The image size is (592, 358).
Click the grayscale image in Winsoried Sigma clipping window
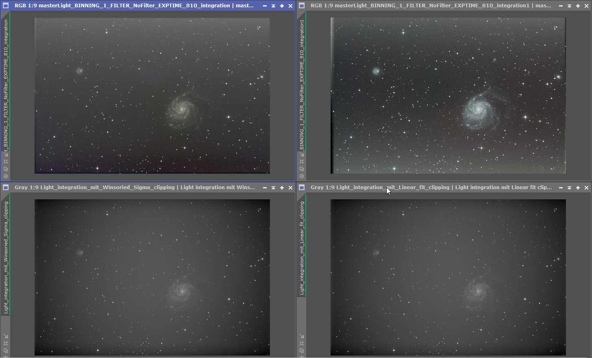click(152, 277)
